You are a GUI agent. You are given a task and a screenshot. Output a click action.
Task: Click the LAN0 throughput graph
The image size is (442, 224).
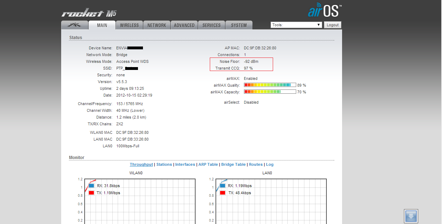[271, 201]
